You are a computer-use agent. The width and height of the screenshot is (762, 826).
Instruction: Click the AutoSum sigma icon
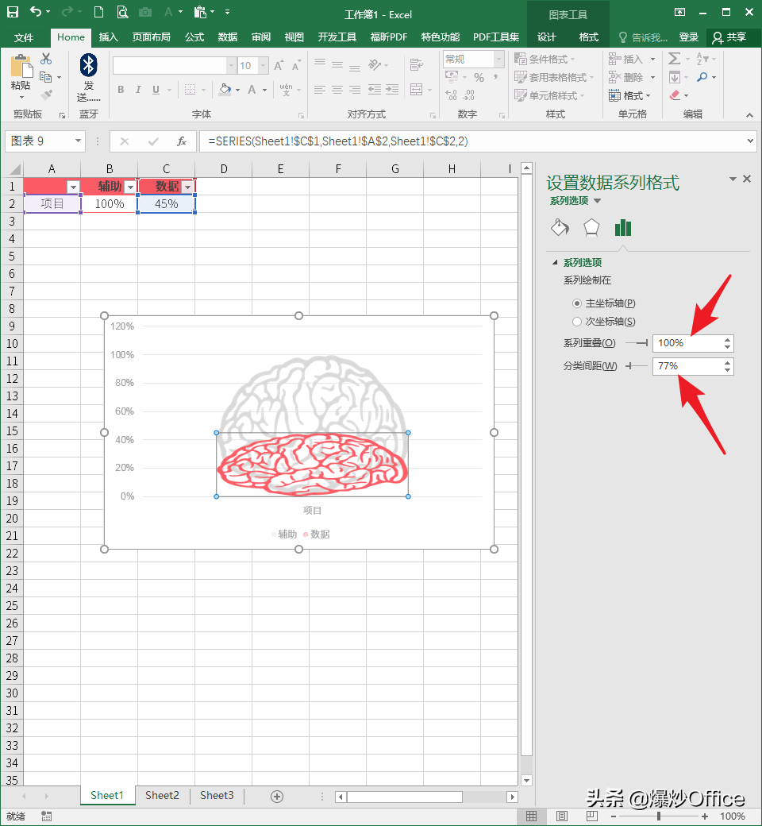point(674,59)
